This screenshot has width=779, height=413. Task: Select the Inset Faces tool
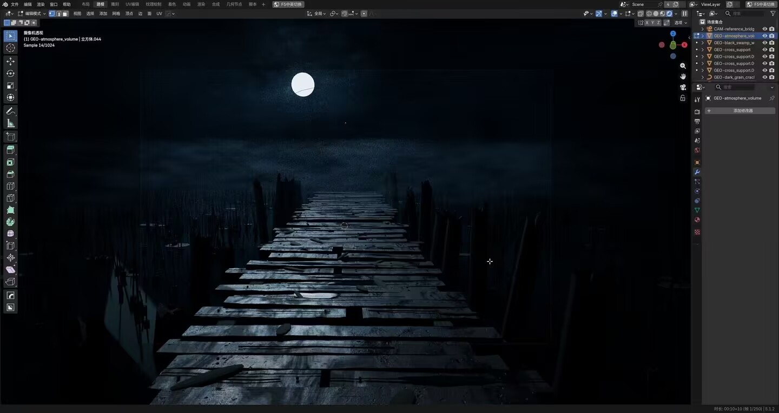10,162
